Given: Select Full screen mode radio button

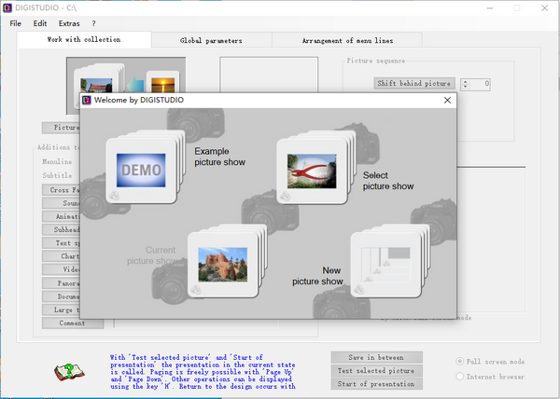Looking at the screenshot, I should pos(461,361).
